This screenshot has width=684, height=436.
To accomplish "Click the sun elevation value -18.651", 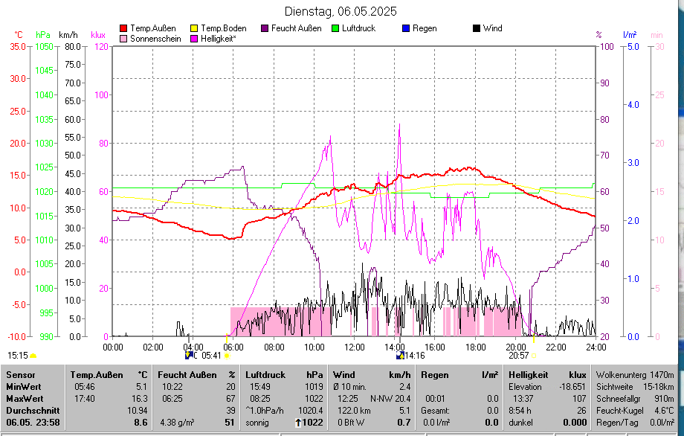I will coord(572,387).
